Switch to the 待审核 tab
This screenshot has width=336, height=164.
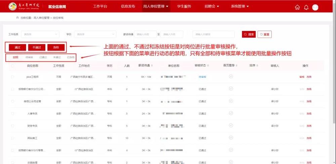29,57
